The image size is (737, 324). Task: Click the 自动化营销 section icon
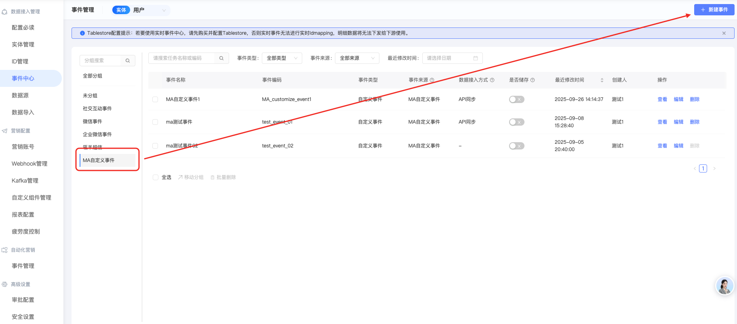pos(4,250)
